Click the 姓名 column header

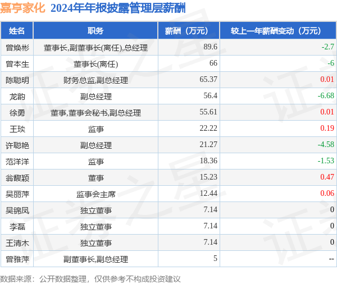(x=17, y=31)
